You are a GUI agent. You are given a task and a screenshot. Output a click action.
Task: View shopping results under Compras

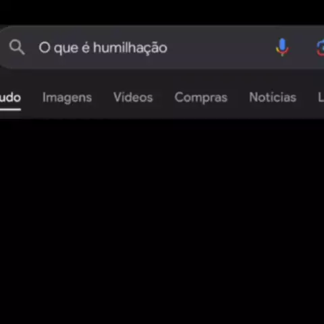(201, 97)
